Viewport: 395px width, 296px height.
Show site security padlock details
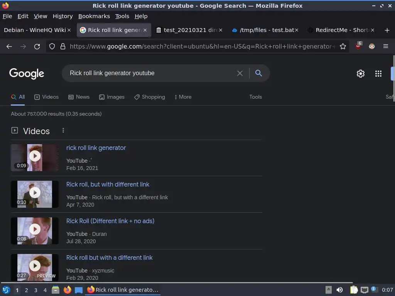[63, 46]
